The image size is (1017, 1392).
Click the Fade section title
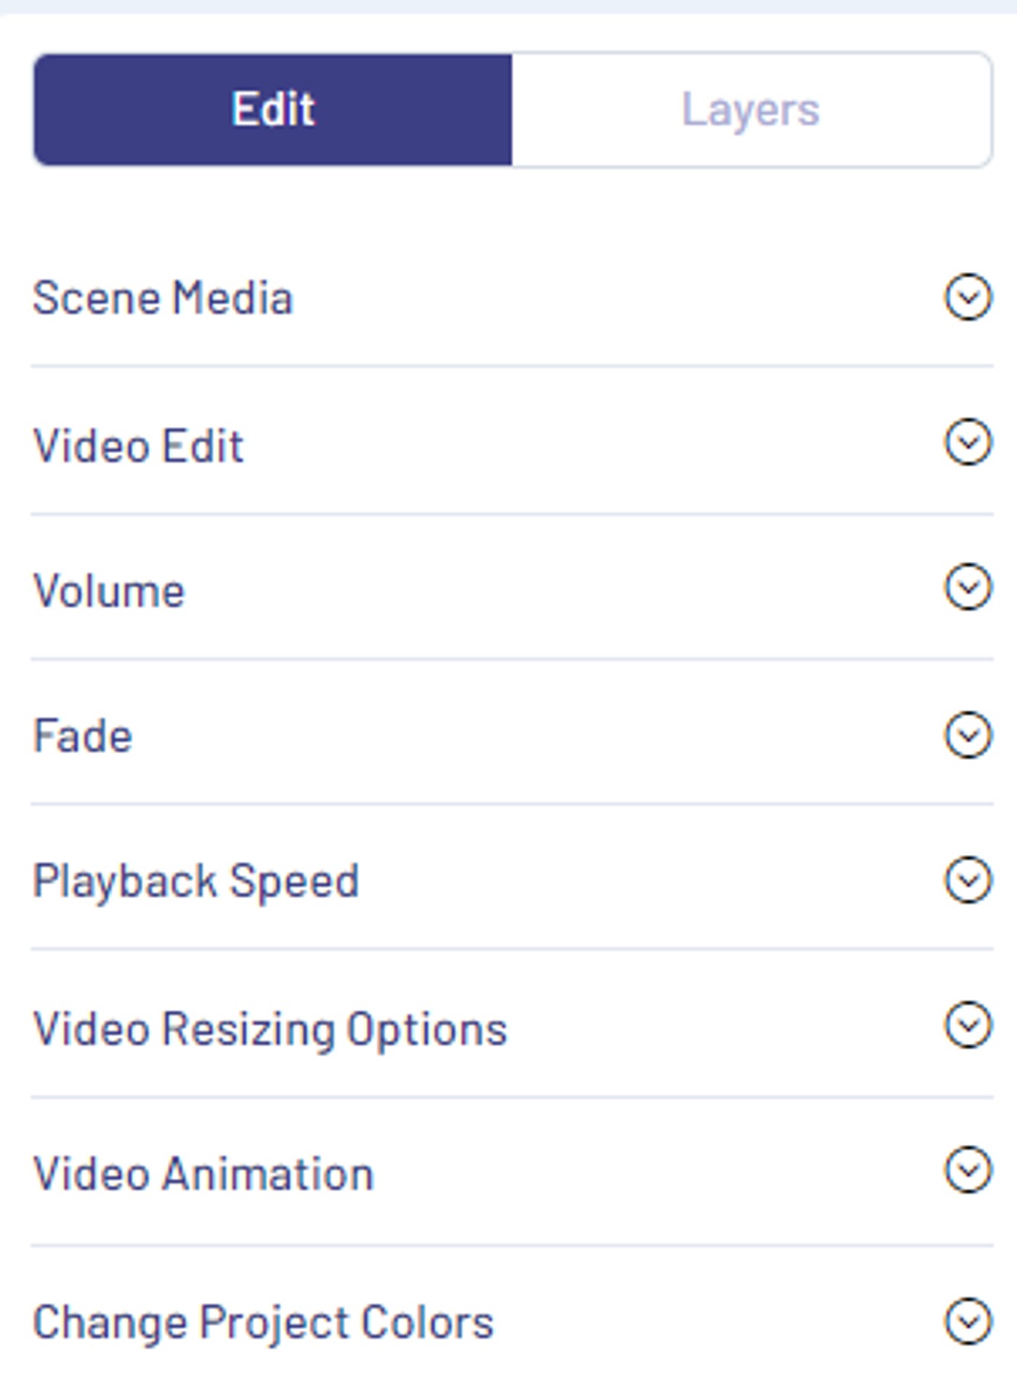[x=83, y=736]
